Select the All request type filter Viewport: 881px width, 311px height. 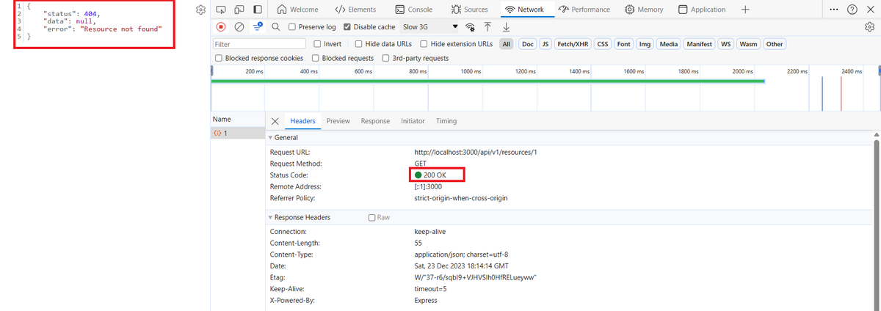click(507, 44)
